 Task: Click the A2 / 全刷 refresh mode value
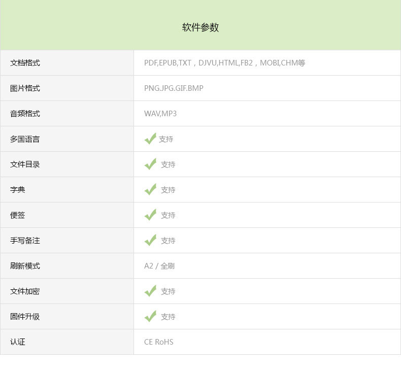[159, 266]
